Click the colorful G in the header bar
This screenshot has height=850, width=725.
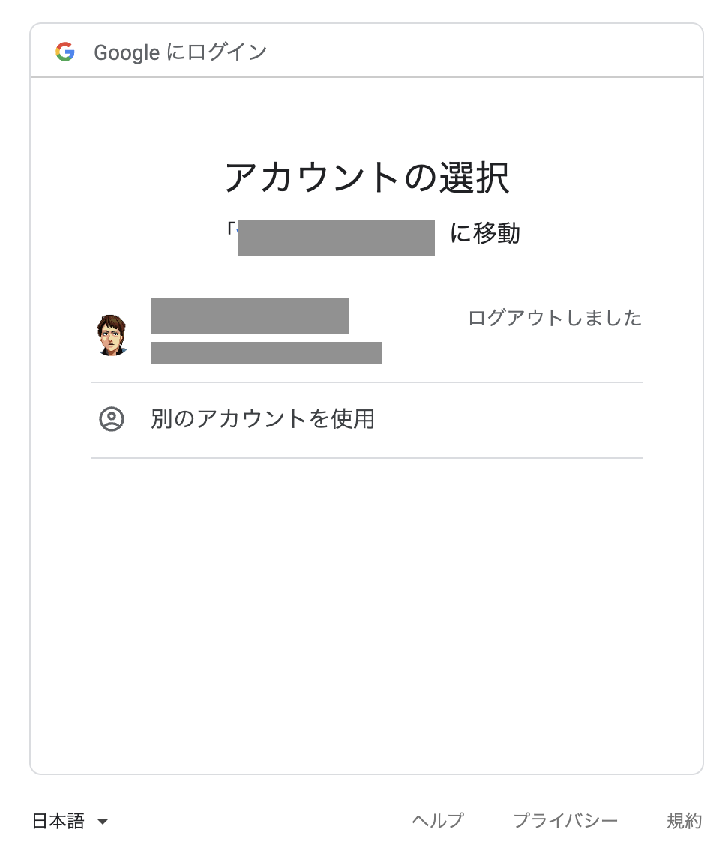[x=66, y=51]
